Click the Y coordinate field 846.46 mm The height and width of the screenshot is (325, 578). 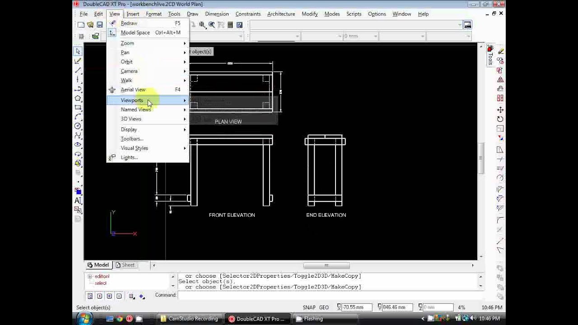click(x=397, y=307)
